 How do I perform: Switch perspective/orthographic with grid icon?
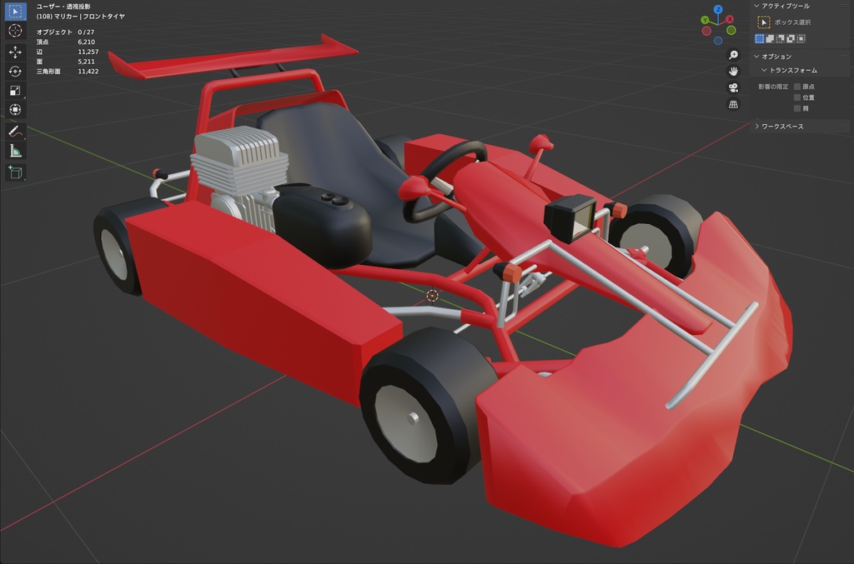point(733,104)
